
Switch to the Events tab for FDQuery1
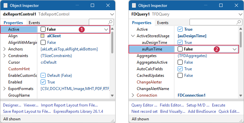pyautogui.click(x=163, y=23)
